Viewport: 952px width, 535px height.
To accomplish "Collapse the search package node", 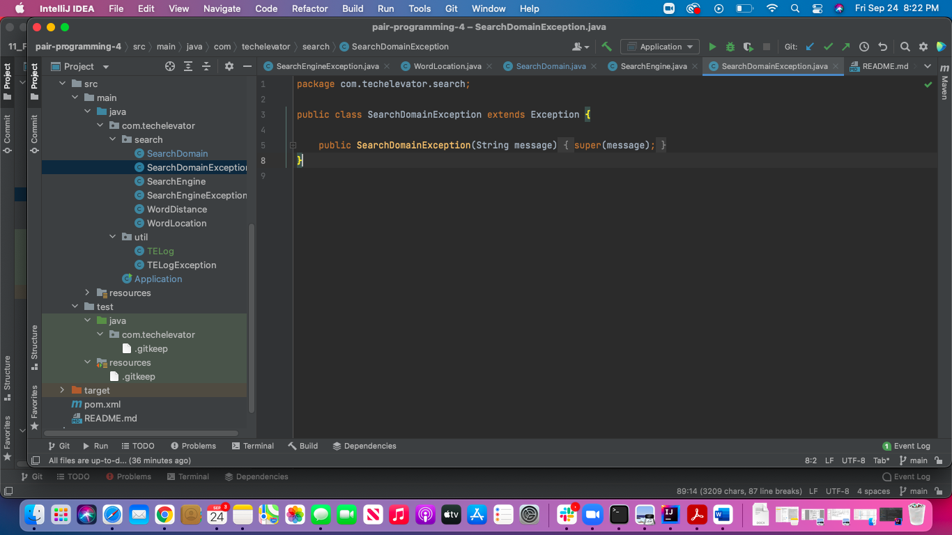I will coord(112,139).
